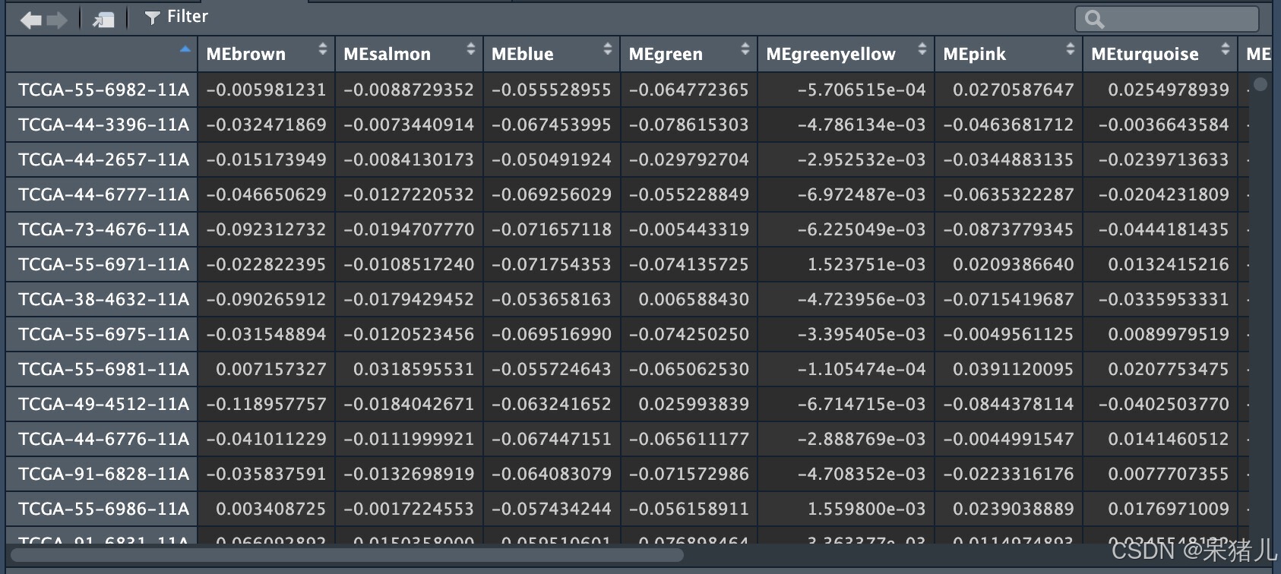
Task: Select the MEblue column header
Action: [552, 54]
